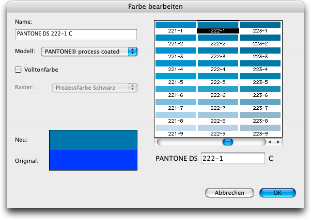Click the PANTONE DS number field 222-1
The width and height of the screenshot is (311, 220).
(x=233, y=158)
